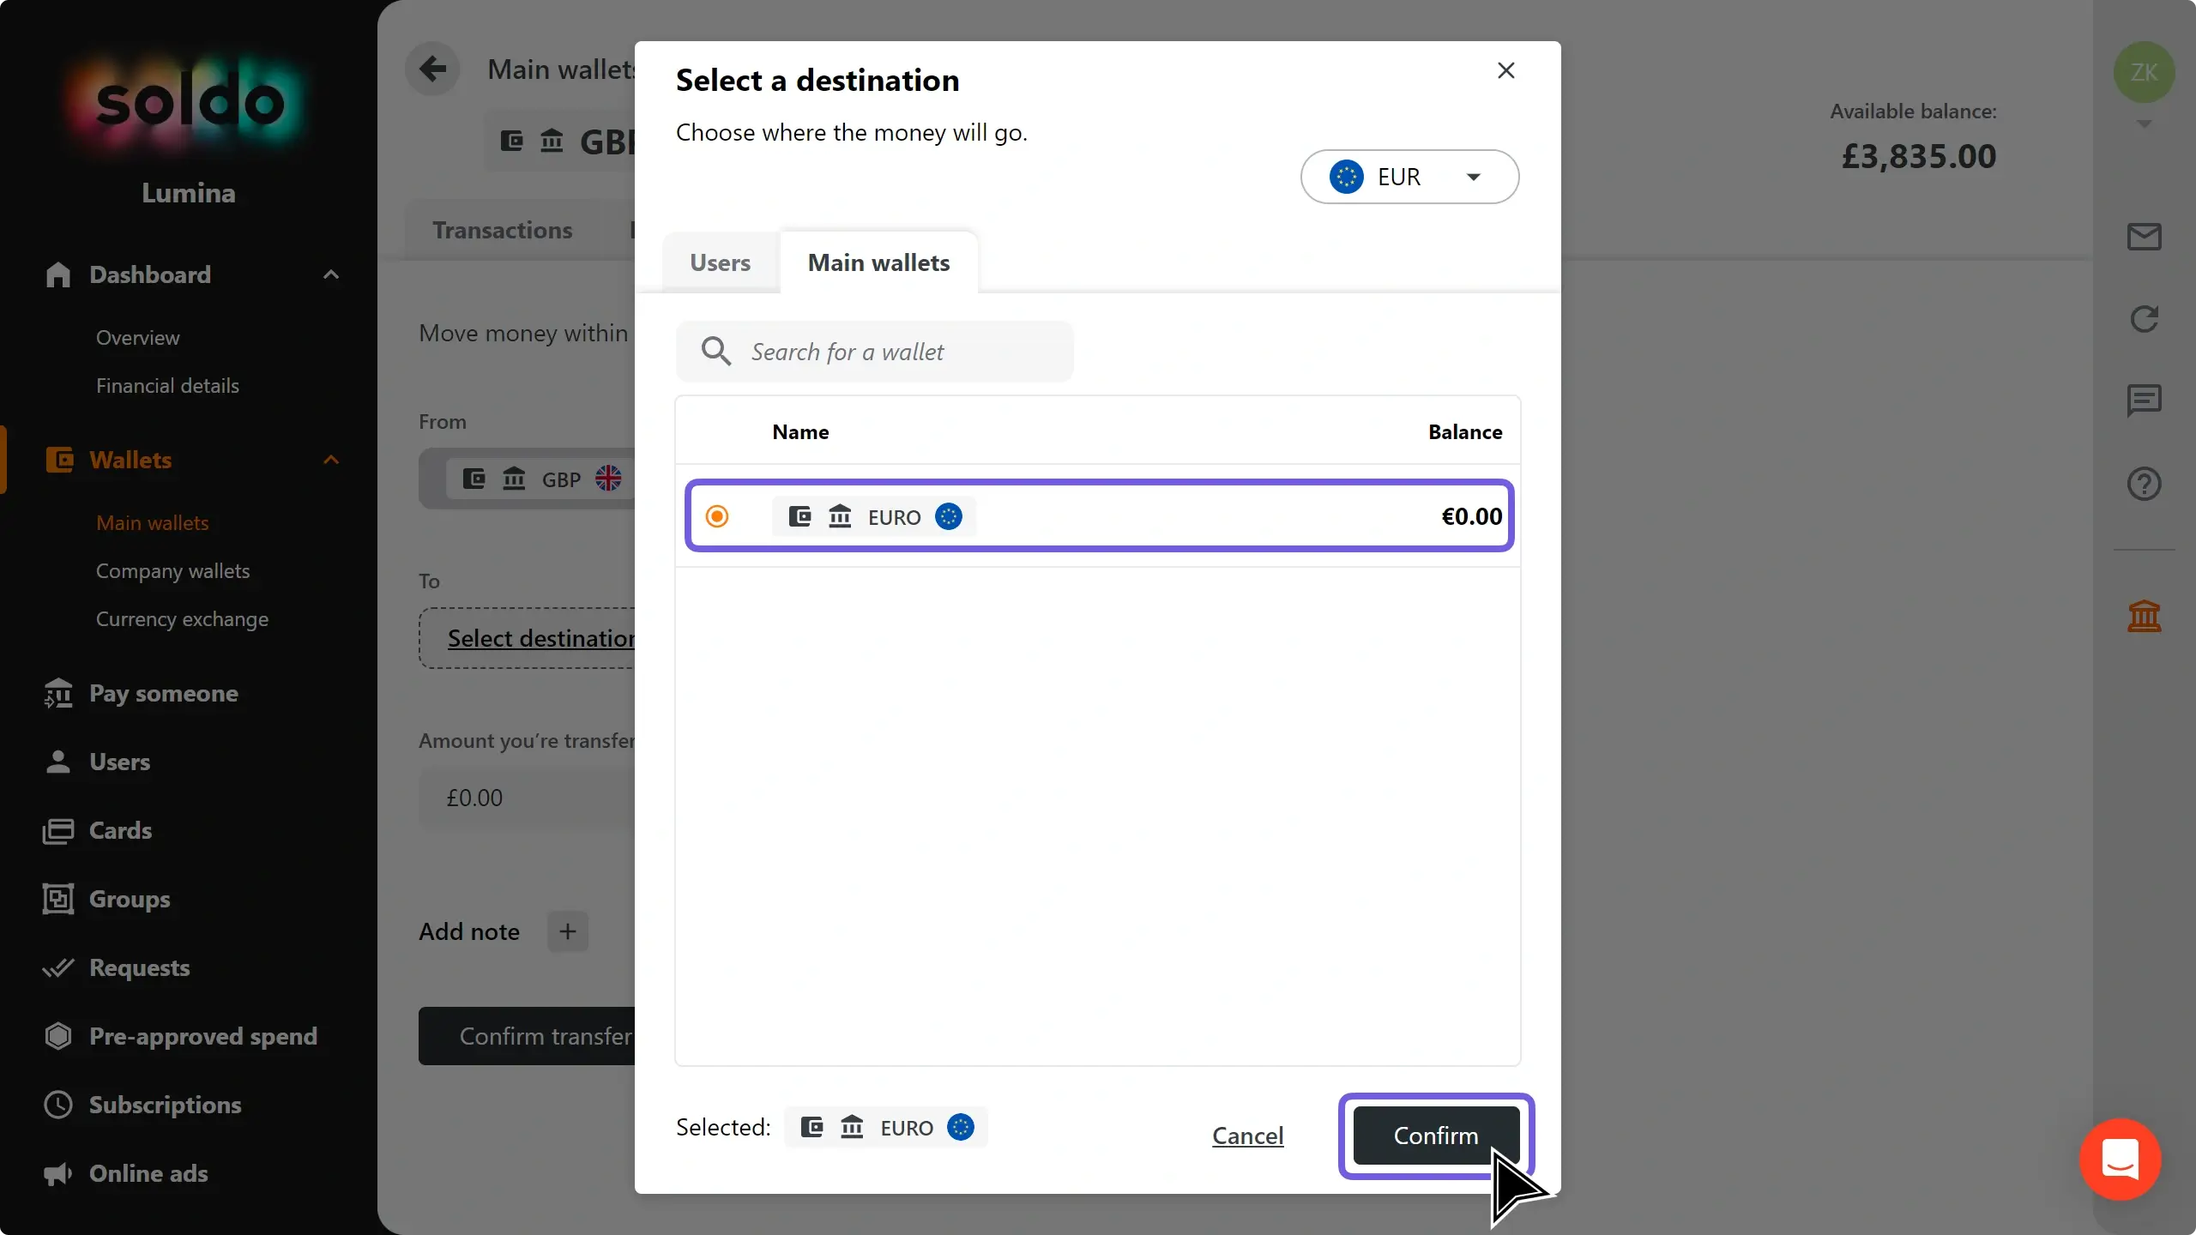This screenshot has width=2196, height=1235.
Task: Click the UK flag in From field
Action: click(608, 479)
